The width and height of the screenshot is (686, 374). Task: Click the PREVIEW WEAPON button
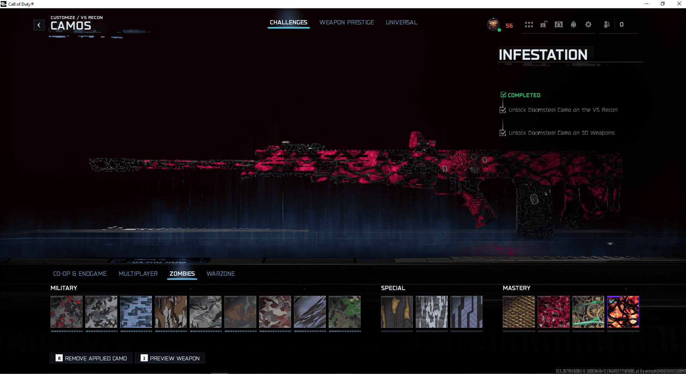pos(170,358)
